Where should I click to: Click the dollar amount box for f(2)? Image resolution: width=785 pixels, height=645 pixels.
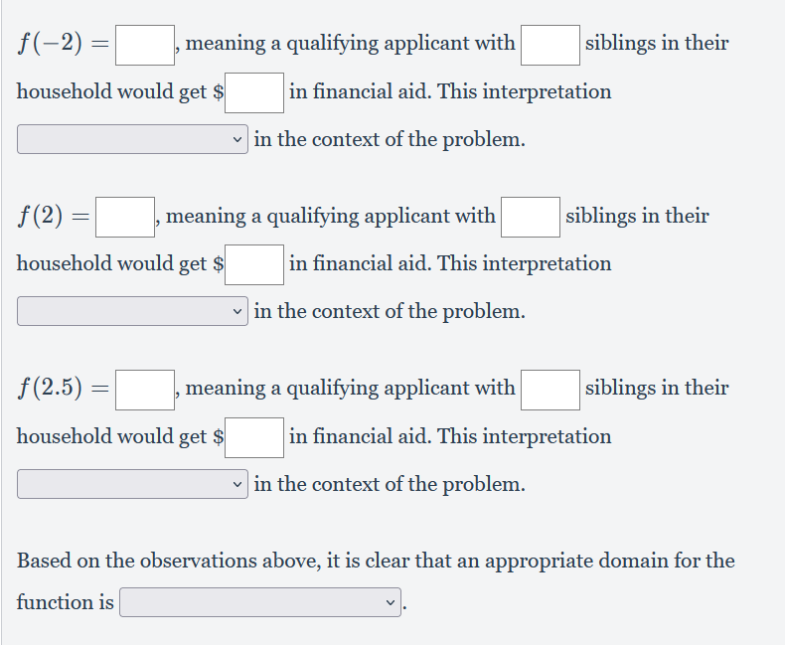254,264
